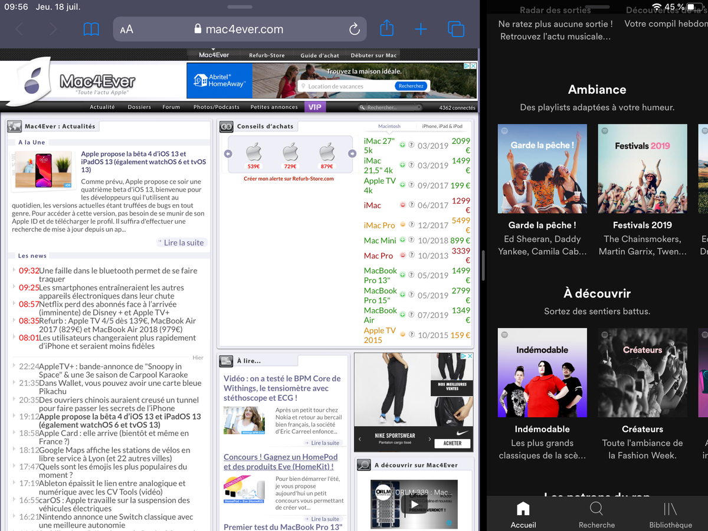Open the Photos/Podcasts menu
Screen dimensions: 708x531
[216, 107]
